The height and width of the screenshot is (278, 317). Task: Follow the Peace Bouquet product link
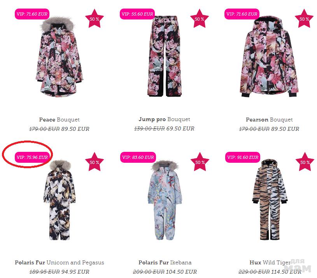point(59,120)
